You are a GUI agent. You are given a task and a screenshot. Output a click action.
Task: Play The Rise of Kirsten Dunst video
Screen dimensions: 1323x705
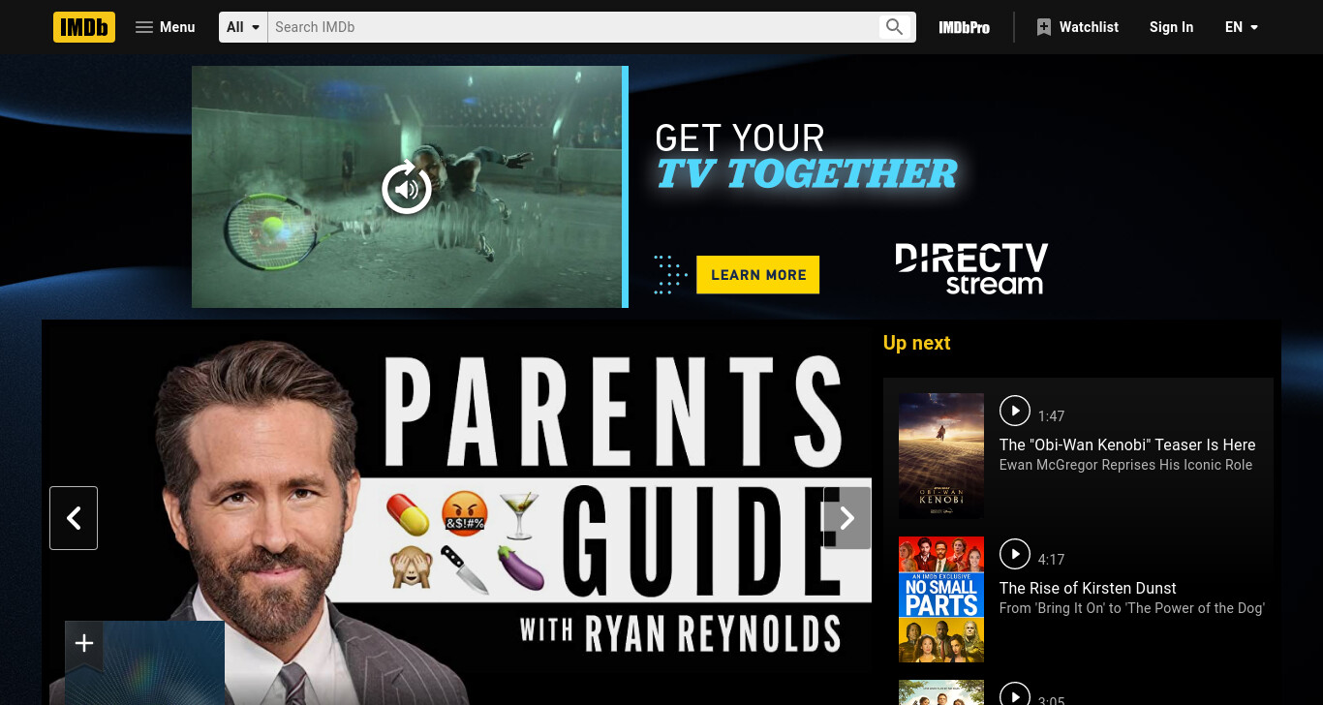click(1014, 554)
